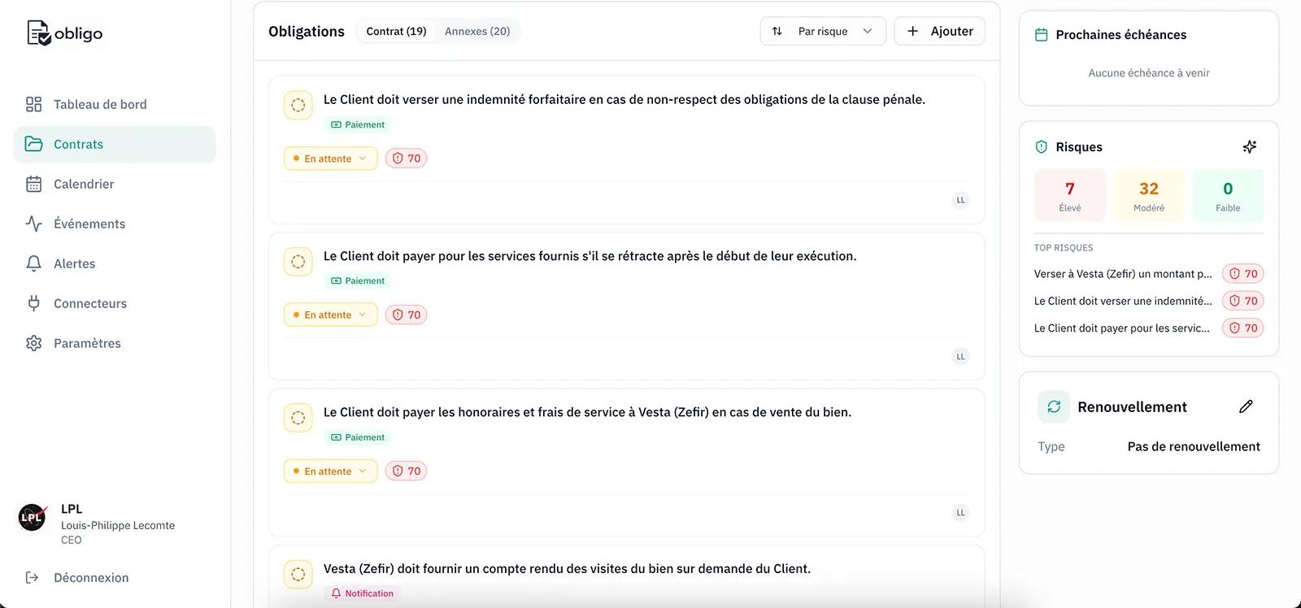Click the sparkle AI icon in Risques

[1249, 147]
